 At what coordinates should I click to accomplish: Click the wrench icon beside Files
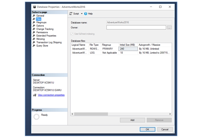click(34, 19)
